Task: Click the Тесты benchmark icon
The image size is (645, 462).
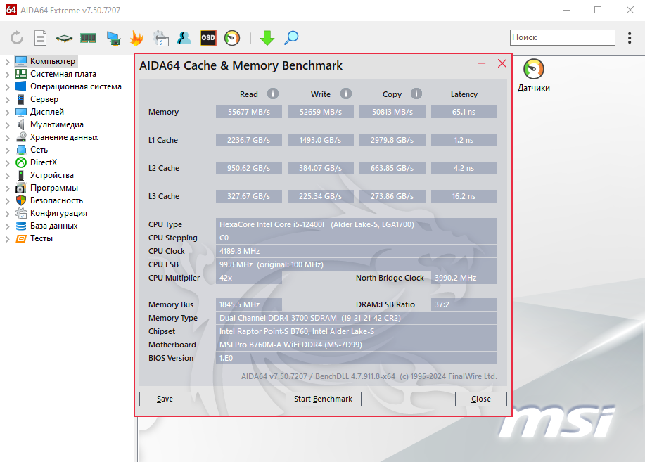Action: click(21, 238)
